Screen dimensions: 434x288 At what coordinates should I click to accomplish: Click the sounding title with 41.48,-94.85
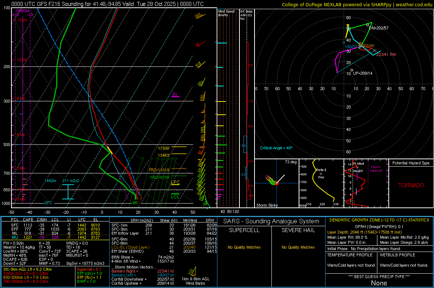click(107, 4)
